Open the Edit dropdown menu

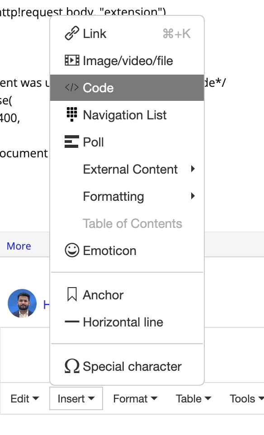pyautogui.click(x=25, y=399)
